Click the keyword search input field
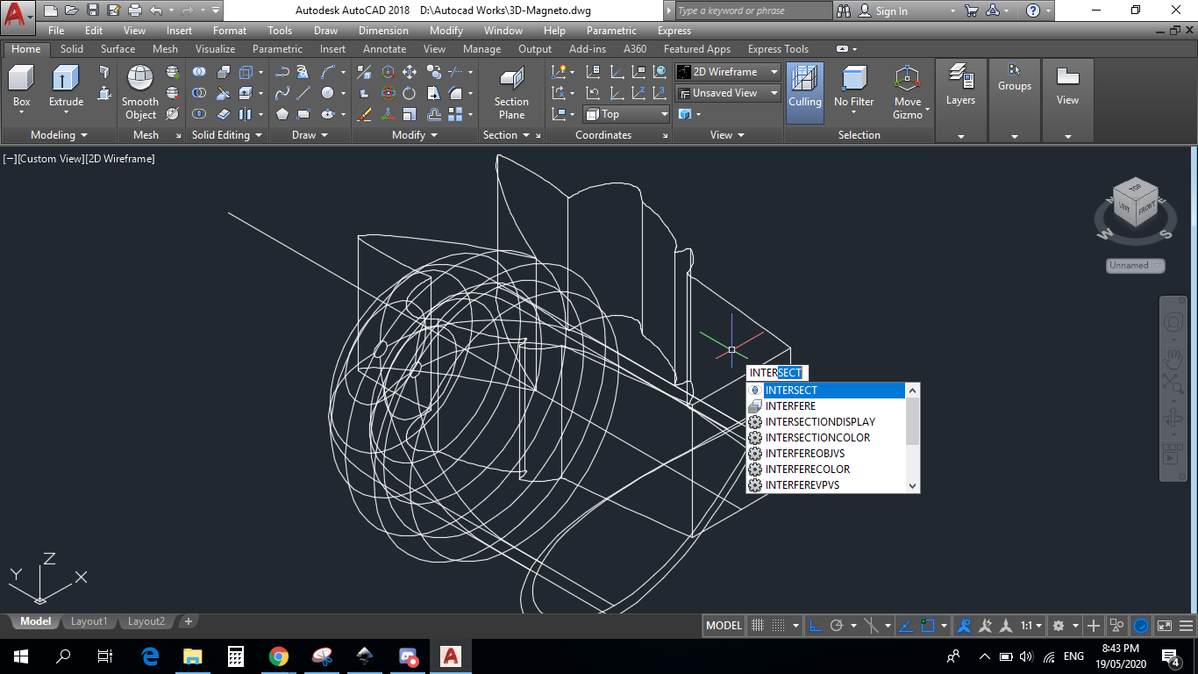This screenshot has width=1198, height=674. point(753,11)
